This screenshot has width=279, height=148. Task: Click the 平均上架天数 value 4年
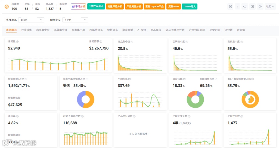click(175, 123)
